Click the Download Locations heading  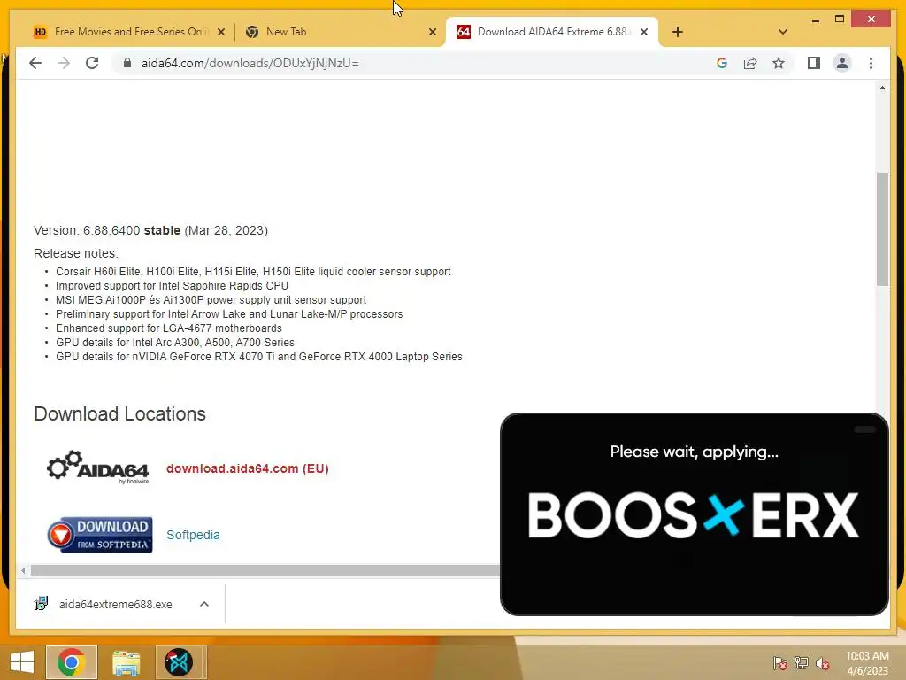pos(119,414)
